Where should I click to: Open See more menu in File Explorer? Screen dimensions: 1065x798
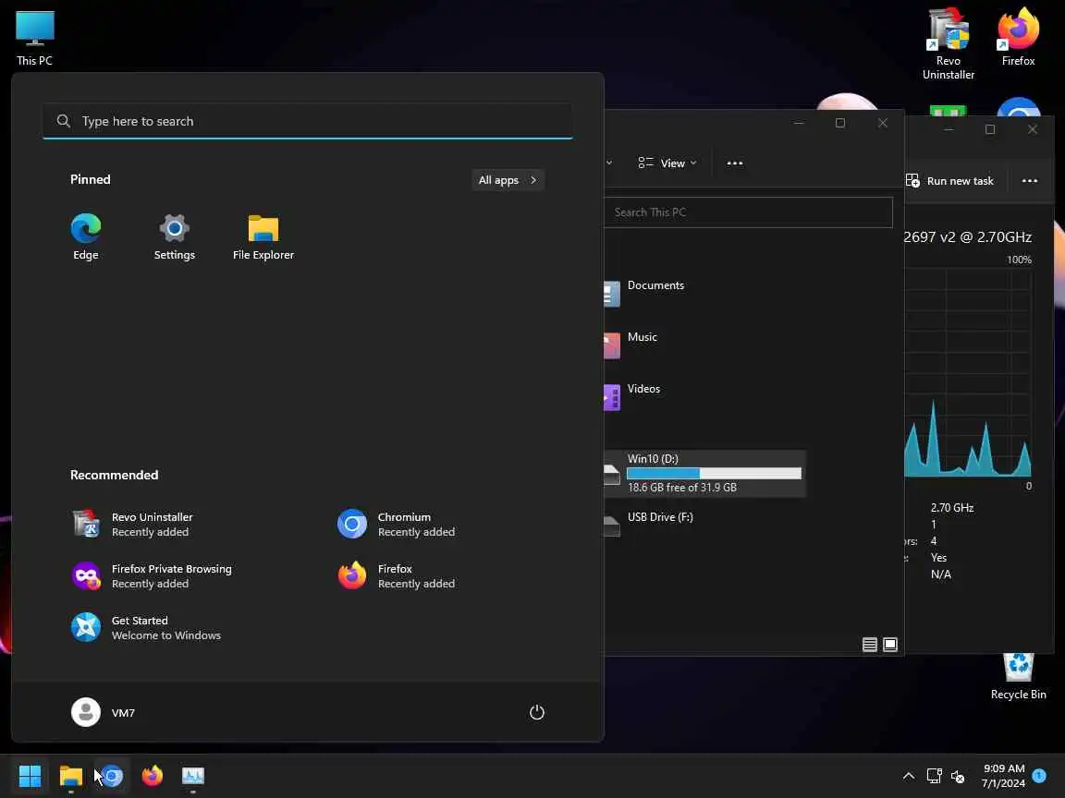[734, 163]
